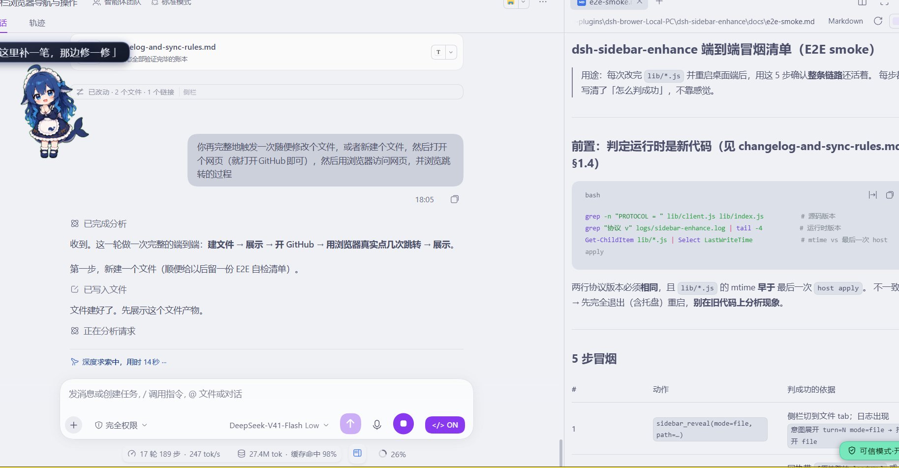Copy the bash code block

tap(890, 195)
